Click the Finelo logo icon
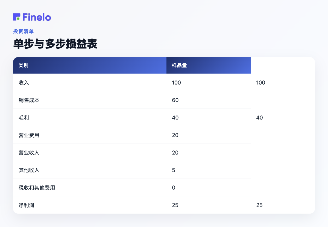The image size is (328, 227). pyautogui.click(x=17, y=17)
